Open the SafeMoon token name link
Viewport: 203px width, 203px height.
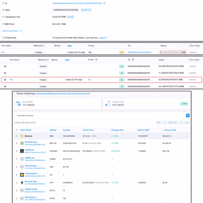pyautogui.click(x=30, y=150)
